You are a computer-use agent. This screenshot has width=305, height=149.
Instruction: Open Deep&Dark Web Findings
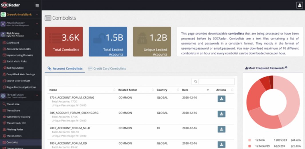pyautogui.click(x=21, y=74)
